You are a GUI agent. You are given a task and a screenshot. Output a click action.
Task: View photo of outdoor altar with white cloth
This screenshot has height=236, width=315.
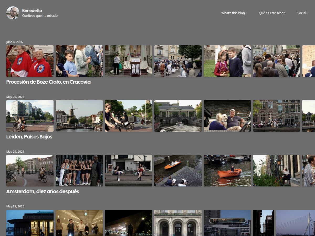[129, 61]
